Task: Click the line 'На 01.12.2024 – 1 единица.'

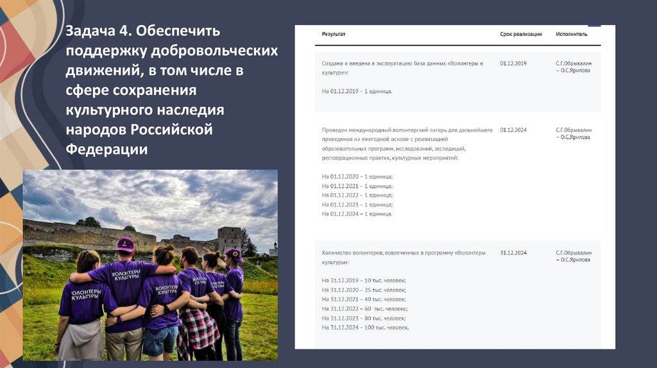Action: [x=357, y=214]
